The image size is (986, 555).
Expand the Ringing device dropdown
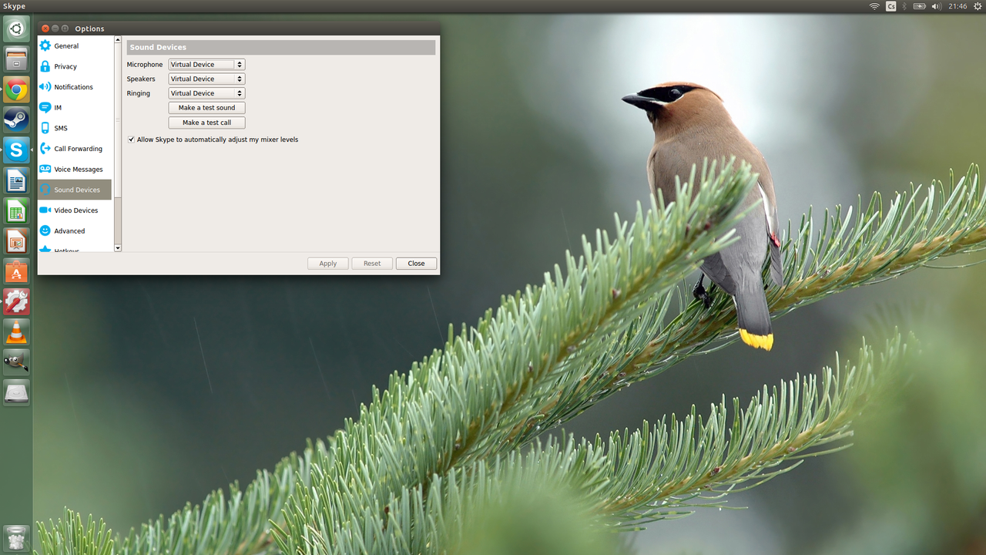(206, 93)
